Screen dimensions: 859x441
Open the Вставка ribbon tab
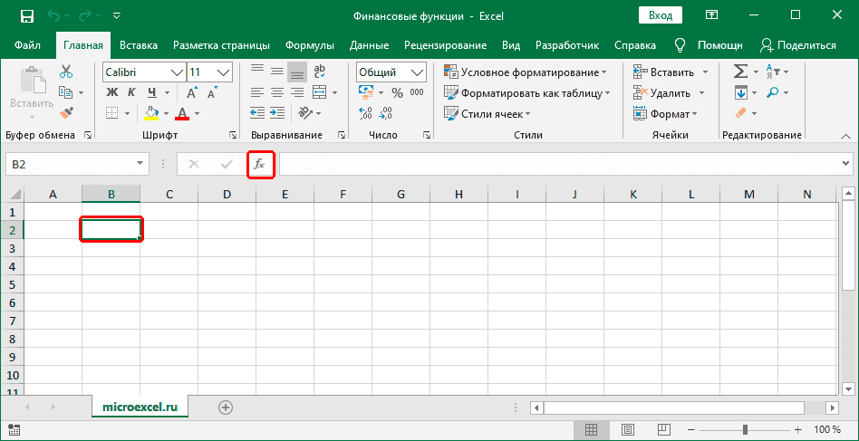[139, 44]
